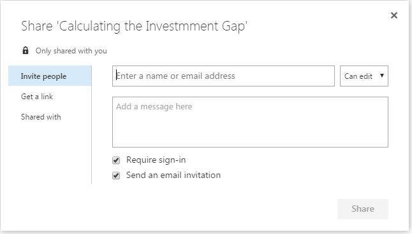The height and width of the screenshot is (234, 412).
Task: Close the Share dialog with the X
Action: click(394, 15)
